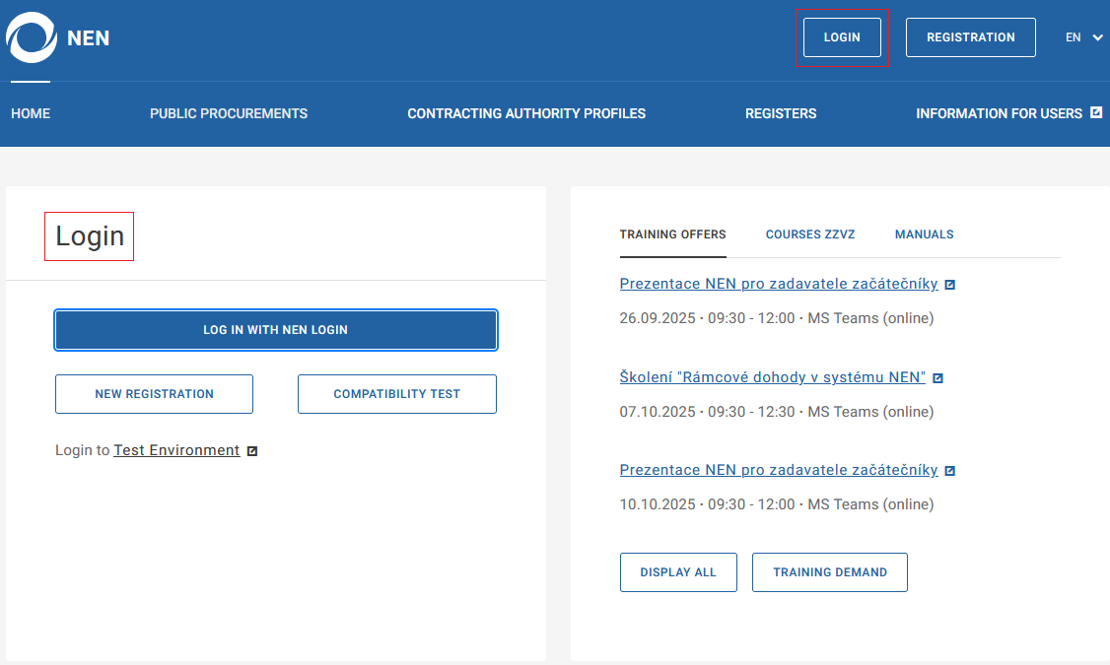
Task: Click external link icon beside Information for Users
Action: 1095,112
